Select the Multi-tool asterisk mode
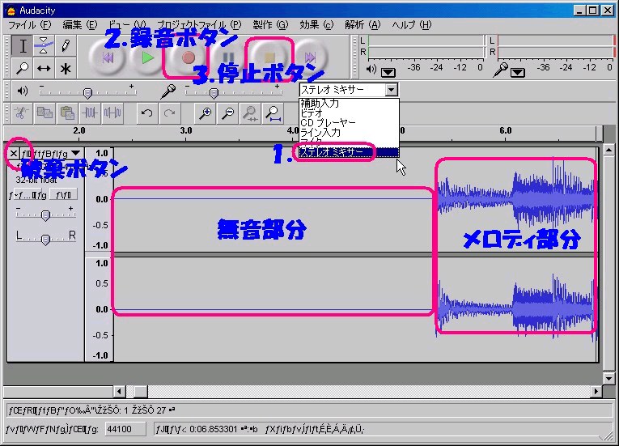Screen dimensions: 619x446 (x=66, y=68)
